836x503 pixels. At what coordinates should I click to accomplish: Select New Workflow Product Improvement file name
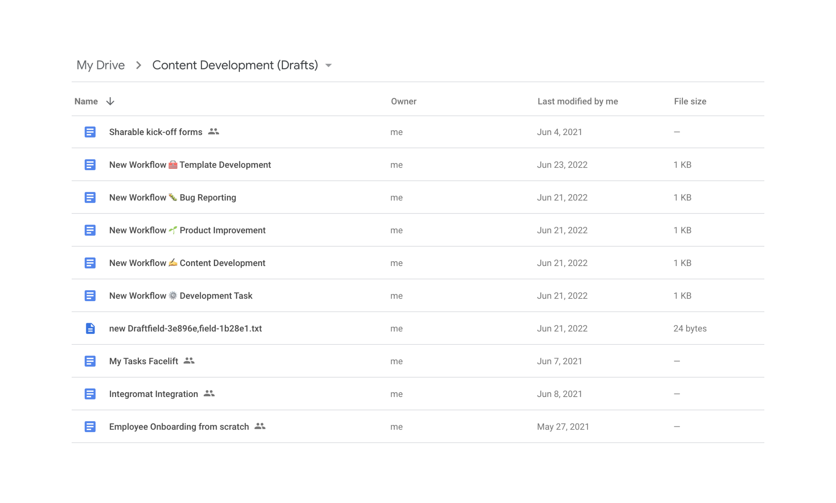click(x=187, y=230)
